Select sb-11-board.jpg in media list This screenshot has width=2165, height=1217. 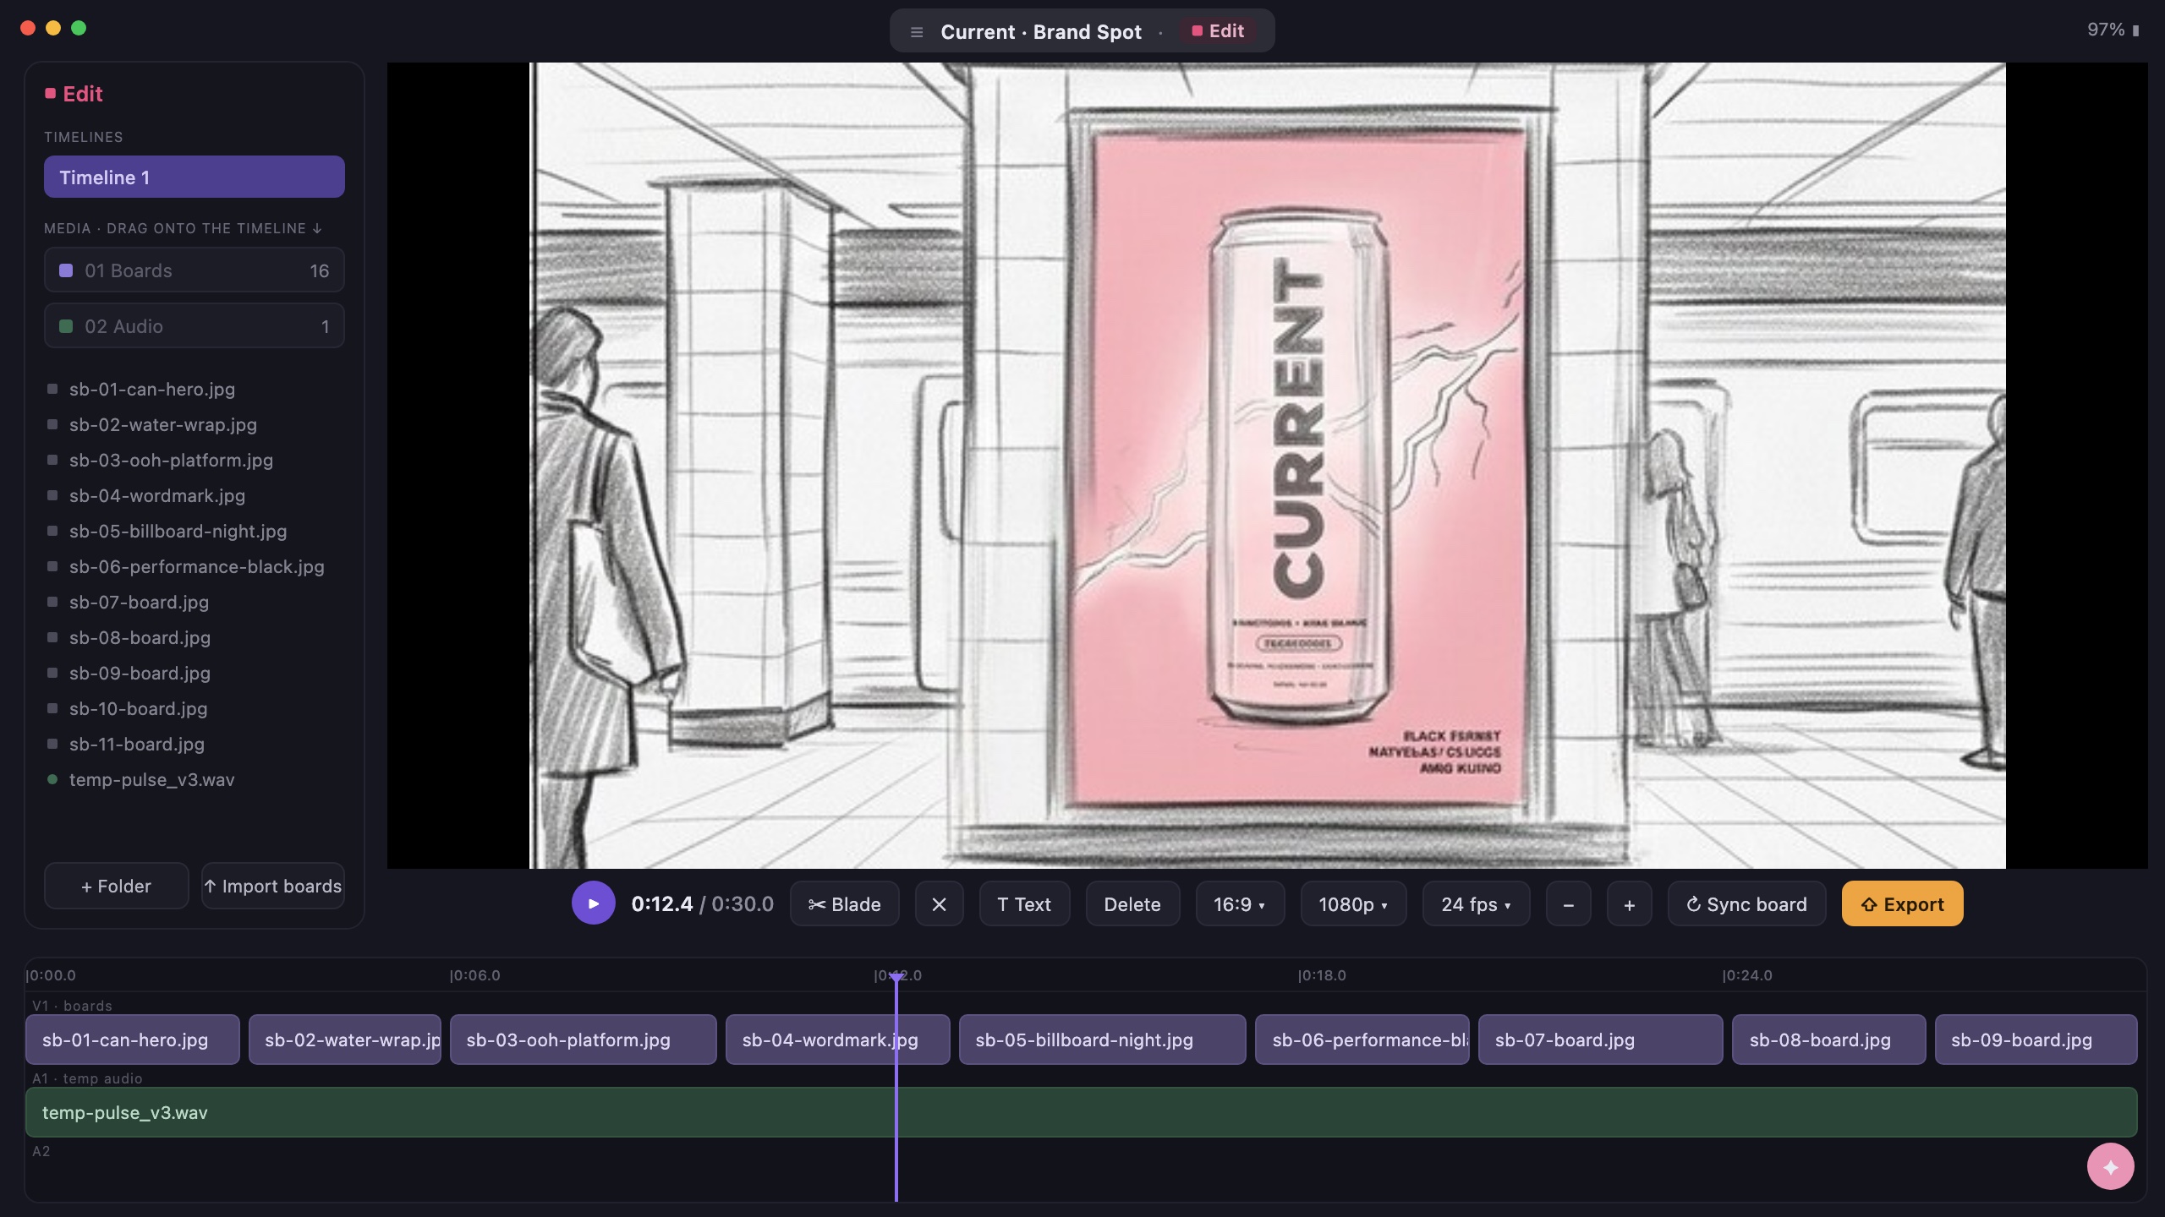click(195, 744)
